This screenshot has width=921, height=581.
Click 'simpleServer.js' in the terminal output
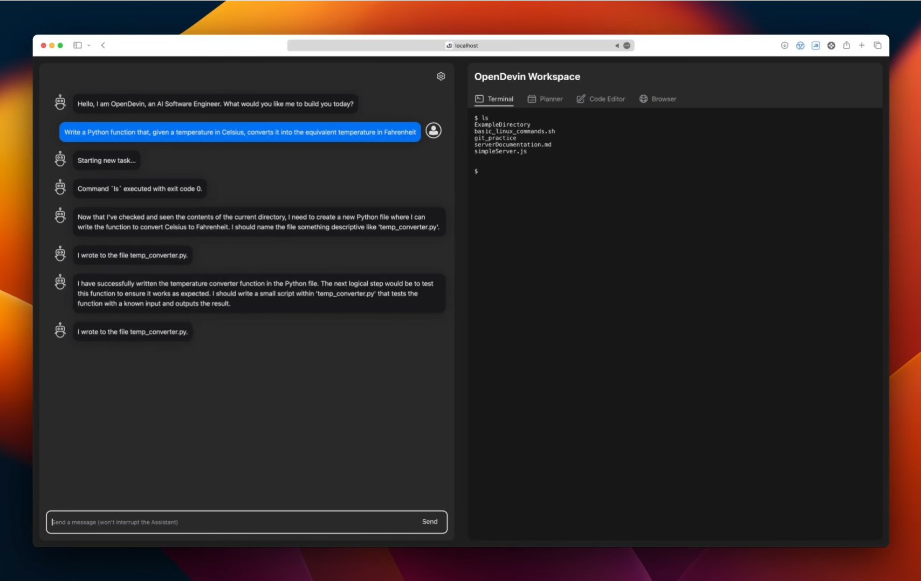[x=500, y=151]
